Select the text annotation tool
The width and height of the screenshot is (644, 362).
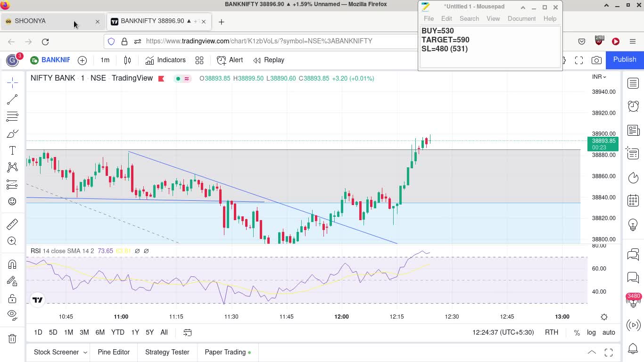(x=12, y=150)
